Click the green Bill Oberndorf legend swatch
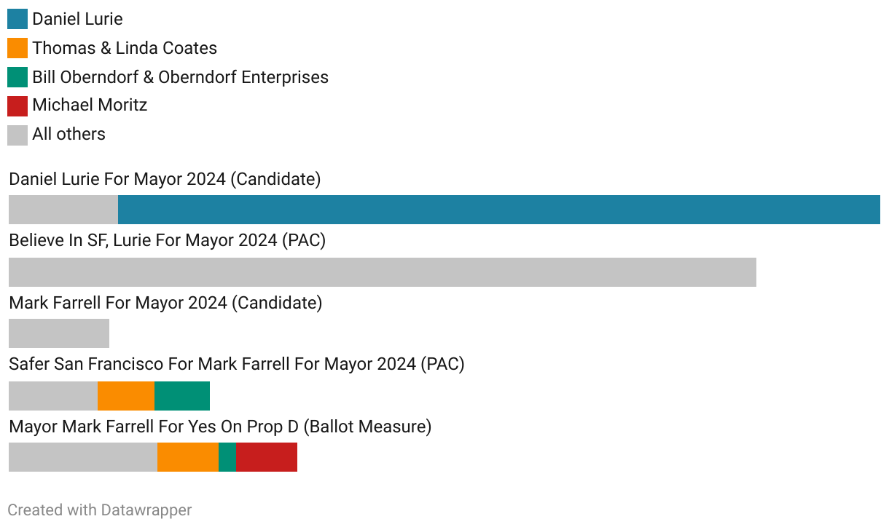Viewport: 889px width, 527px height. 17,77
